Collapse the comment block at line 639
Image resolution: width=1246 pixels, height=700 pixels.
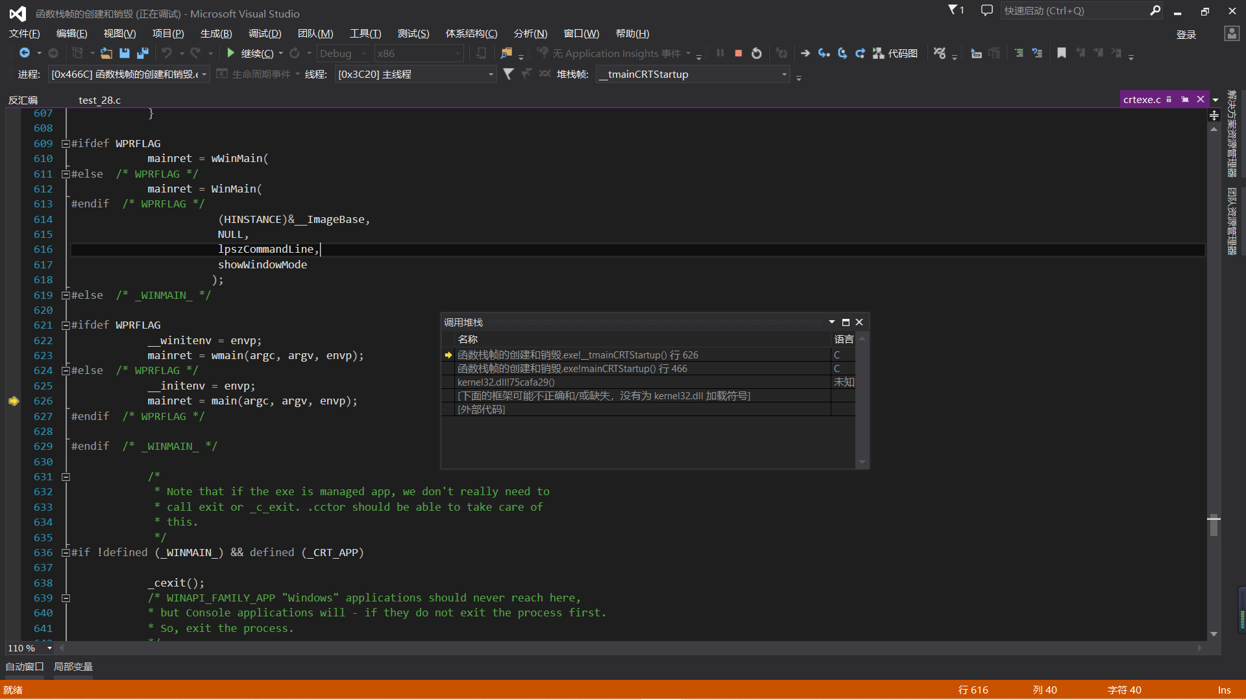click(66, 598)
